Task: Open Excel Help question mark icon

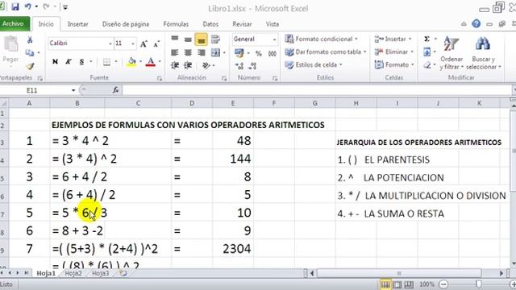Action: point(476,23)
